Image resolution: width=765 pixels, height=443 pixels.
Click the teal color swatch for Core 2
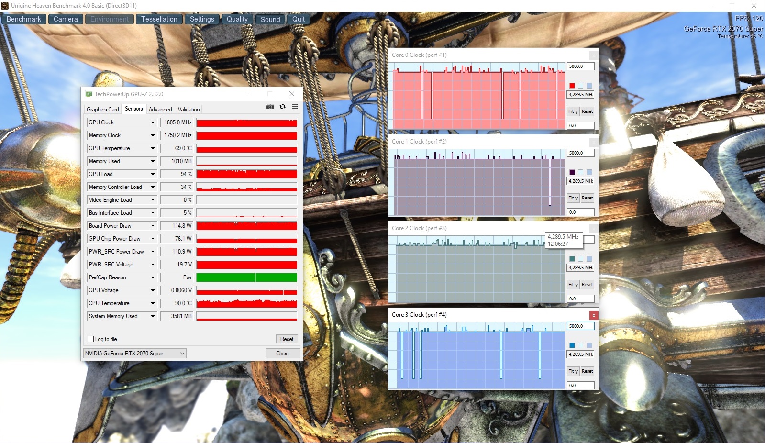coord(572,259)
